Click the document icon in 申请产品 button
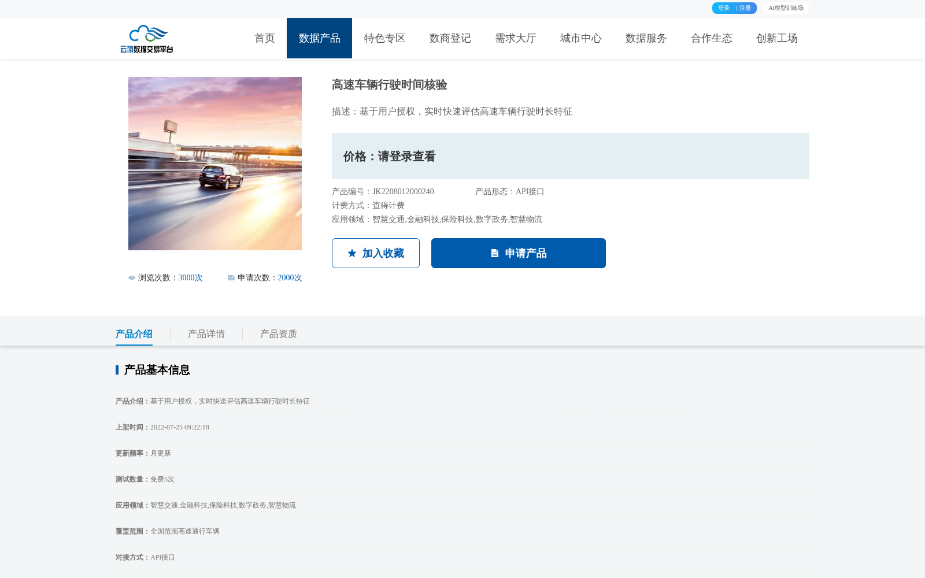 click(x=495, y=253)
